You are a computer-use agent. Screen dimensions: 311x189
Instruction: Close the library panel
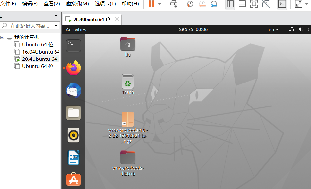[x=56, y=16]
